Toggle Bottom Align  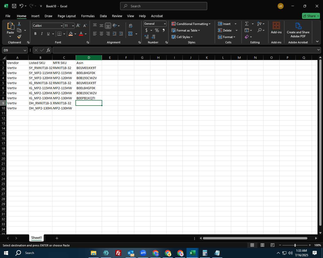(x=108, y=25)
